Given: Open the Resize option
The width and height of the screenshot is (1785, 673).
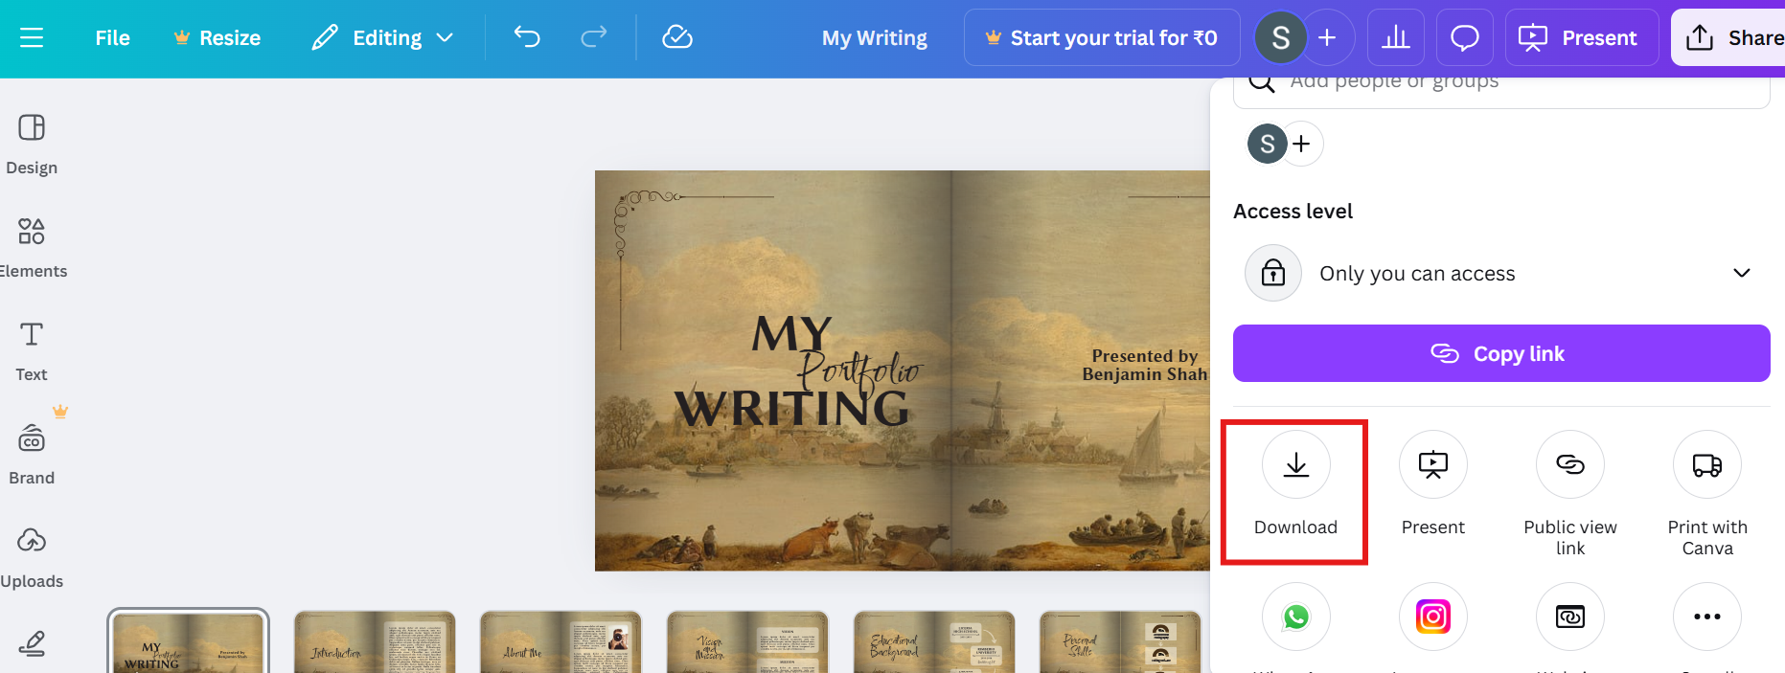Looking at the screenshot, I should 217,37.
